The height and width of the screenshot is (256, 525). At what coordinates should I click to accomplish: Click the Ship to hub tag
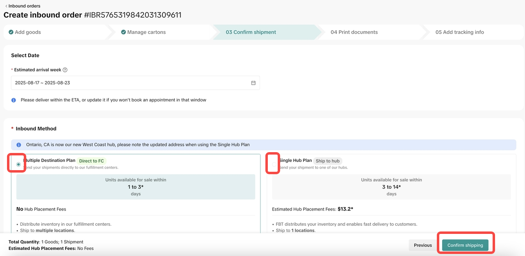click(327, 161)
